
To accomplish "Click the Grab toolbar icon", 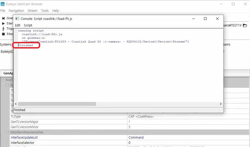I will [x=3, y=18].
